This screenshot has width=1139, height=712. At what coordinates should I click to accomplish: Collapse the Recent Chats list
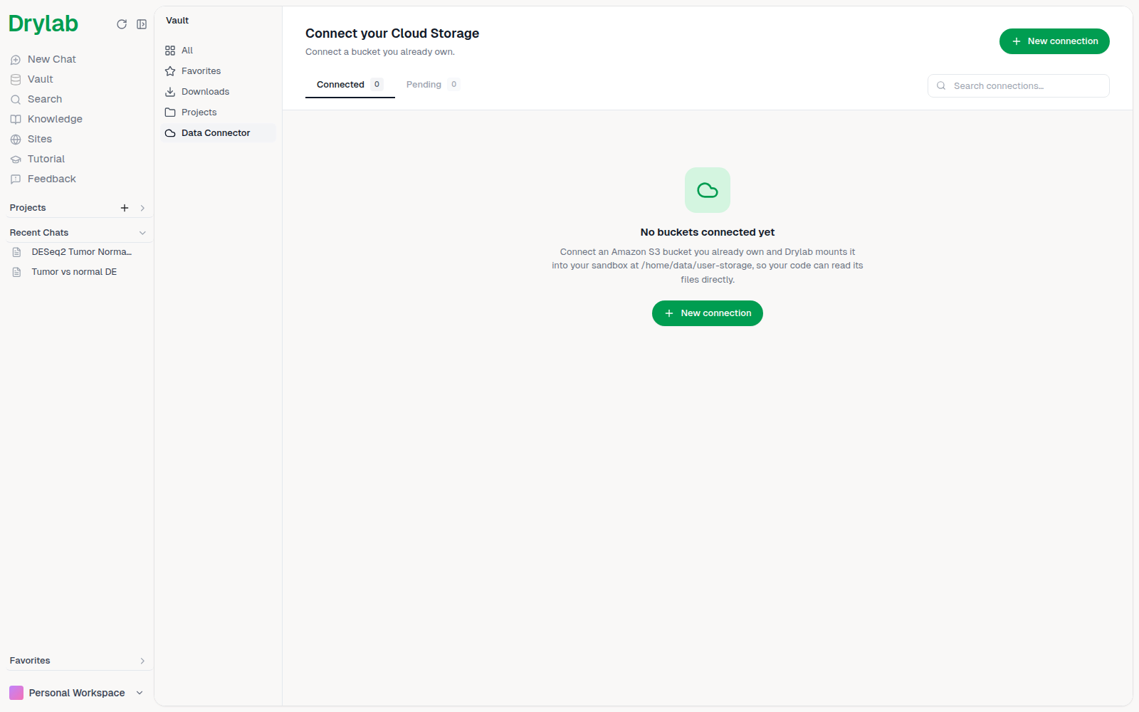pos(142,233)
